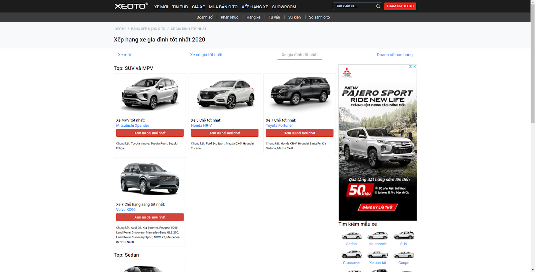The height and width of the screenshot is (272, 535).
Task: Click the Top: SUV và MPV heading
Action: click(x=133, y=68)
